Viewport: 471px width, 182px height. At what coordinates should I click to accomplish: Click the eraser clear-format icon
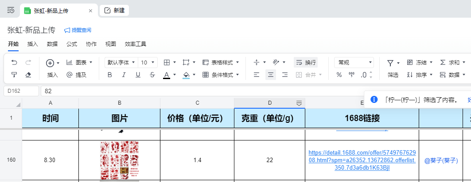click(x=28, y=75)
